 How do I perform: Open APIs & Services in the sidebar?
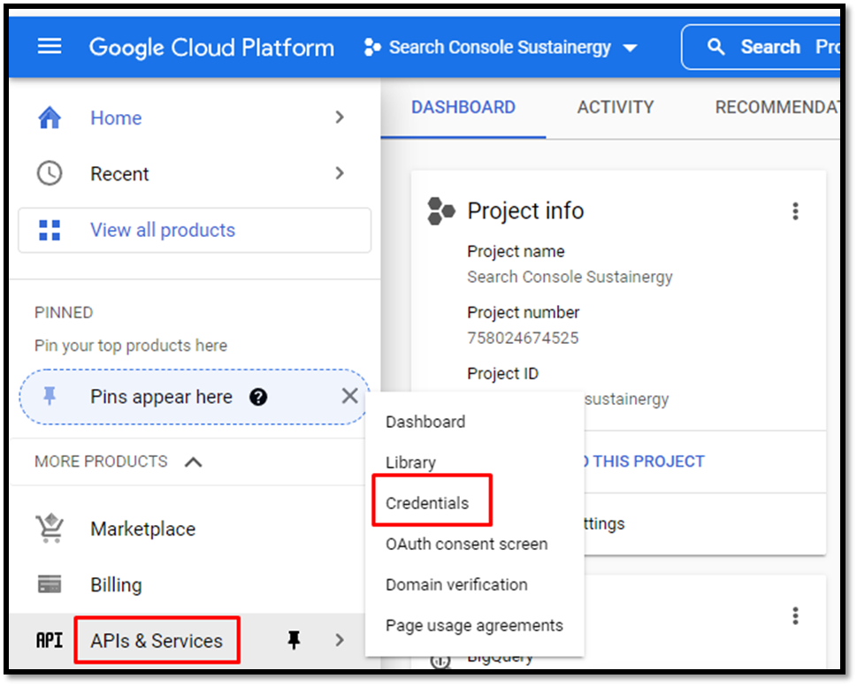coord(157,641)
